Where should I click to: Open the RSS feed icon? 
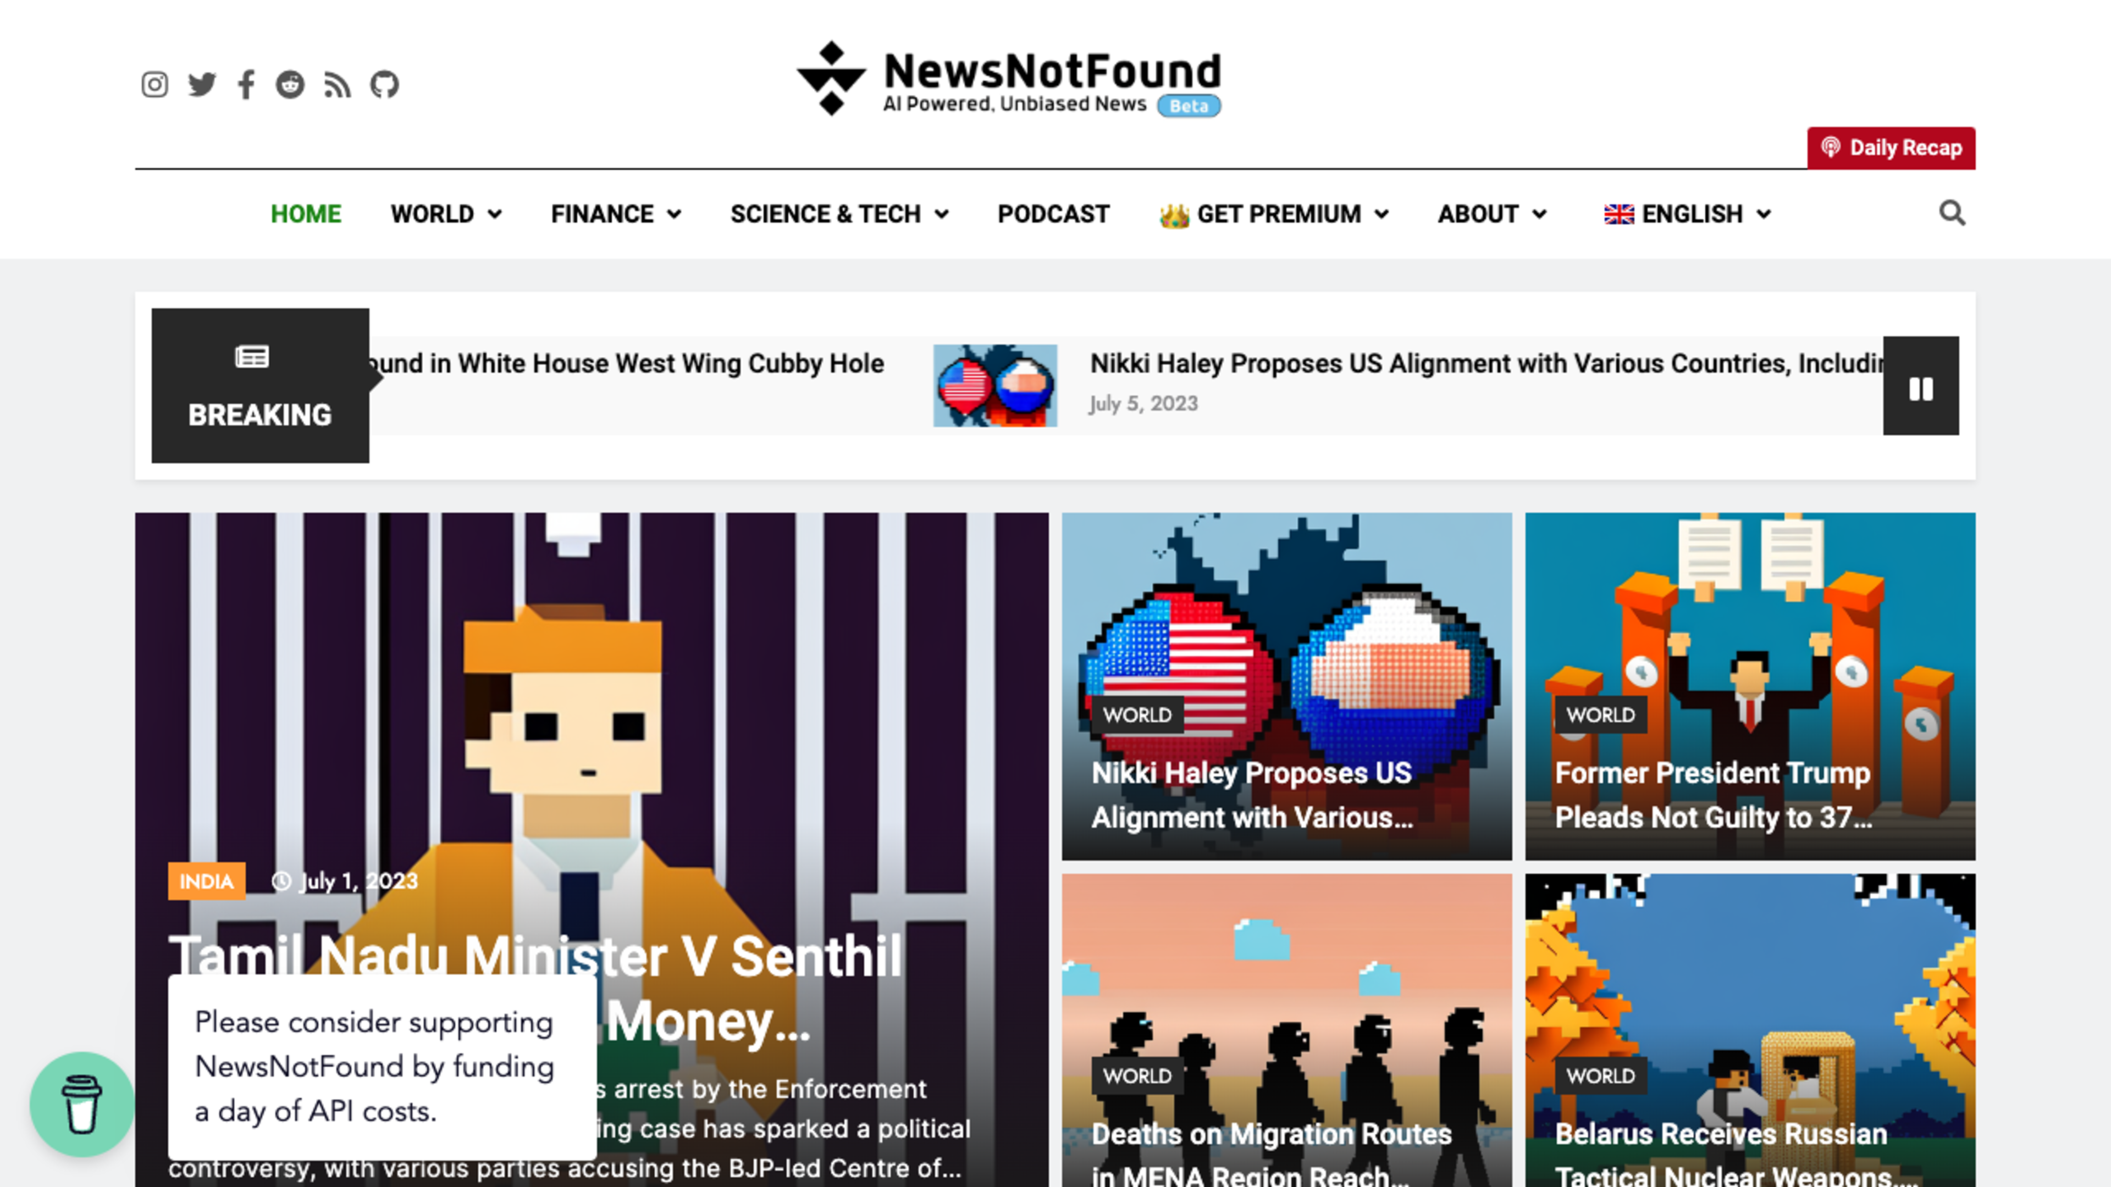click(x=337, y=85)
